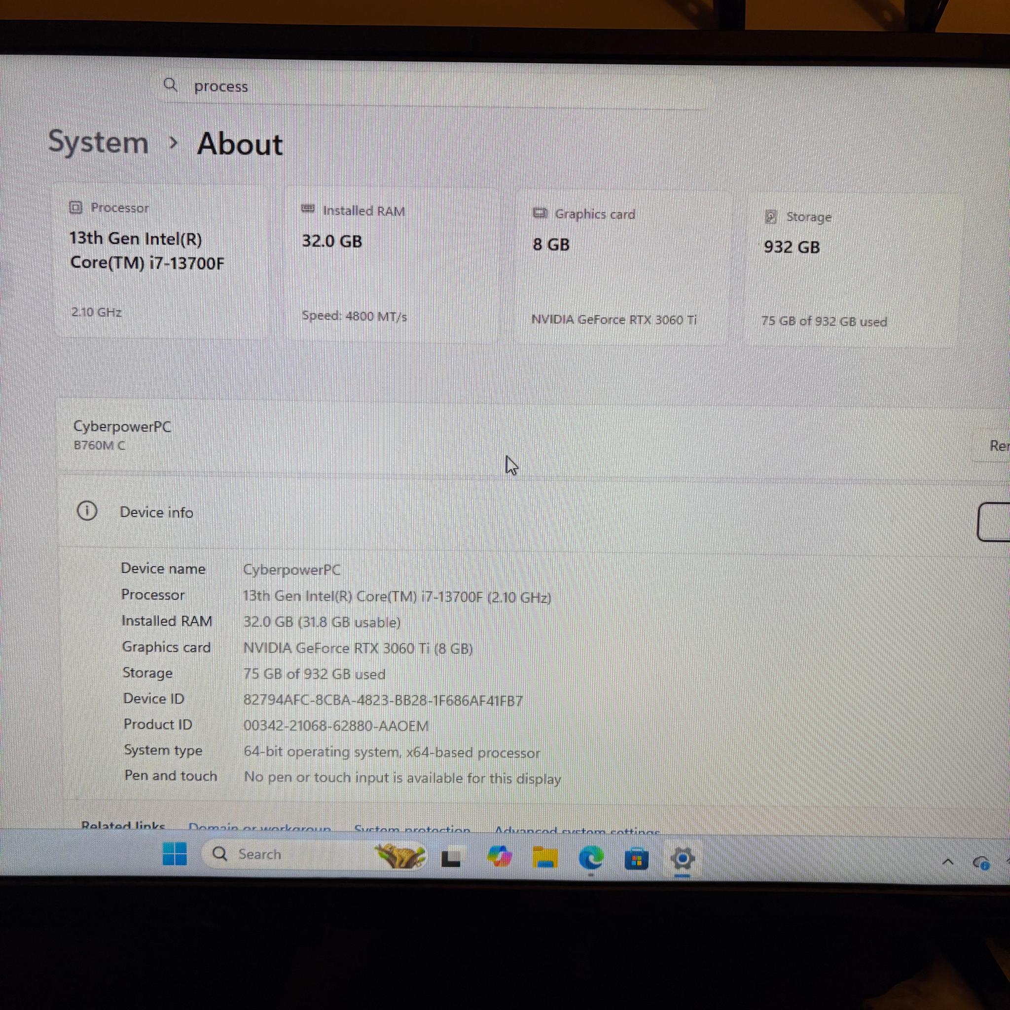Click the Processor chip icon
The width and height of the screenshot is (1010, 1010).
[x=76, y=208]
